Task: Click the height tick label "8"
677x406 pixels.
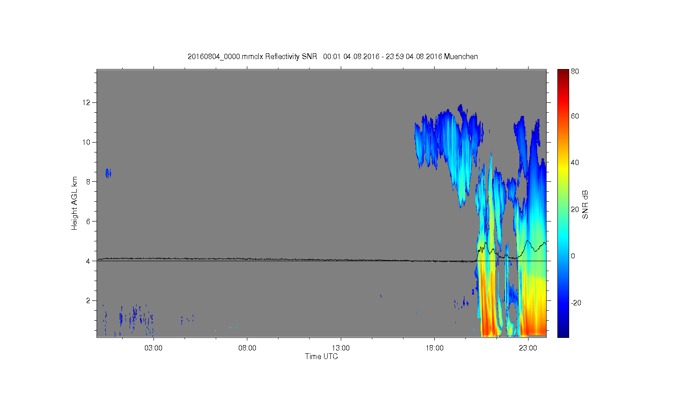Action: (x=89, y=182)
